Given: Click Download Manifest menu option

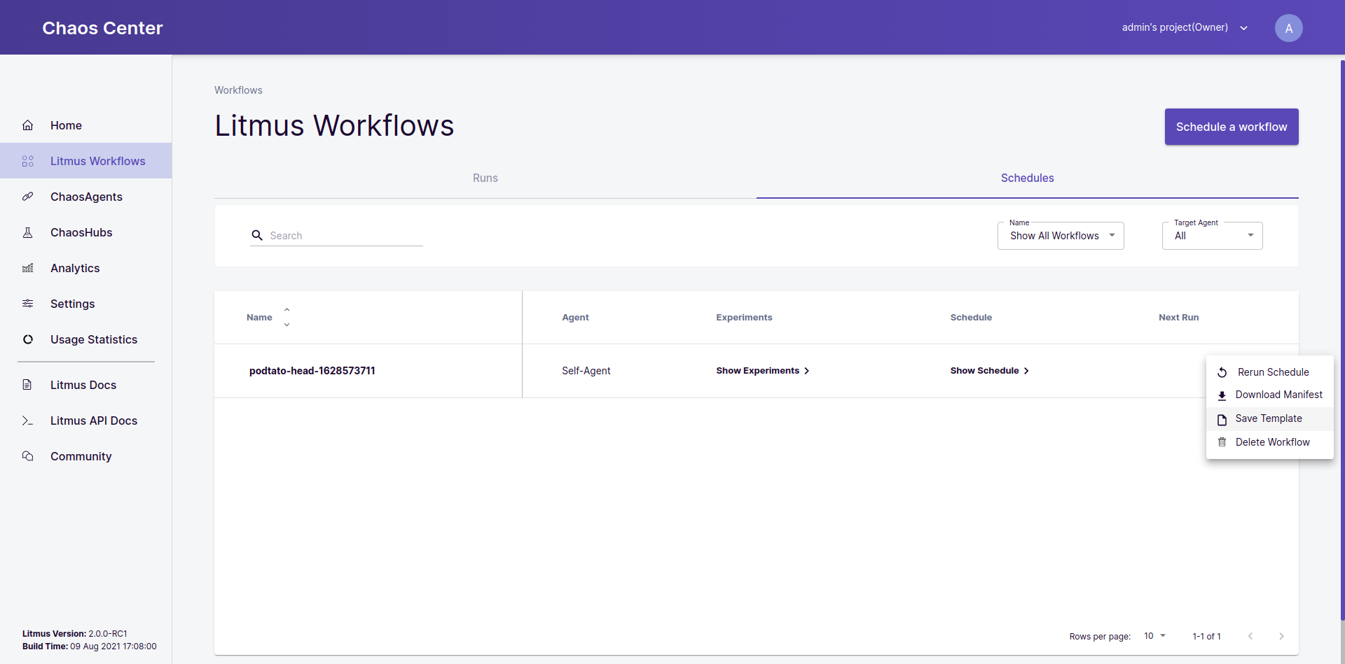Looking at the screenshot, I should [1278, 395].
